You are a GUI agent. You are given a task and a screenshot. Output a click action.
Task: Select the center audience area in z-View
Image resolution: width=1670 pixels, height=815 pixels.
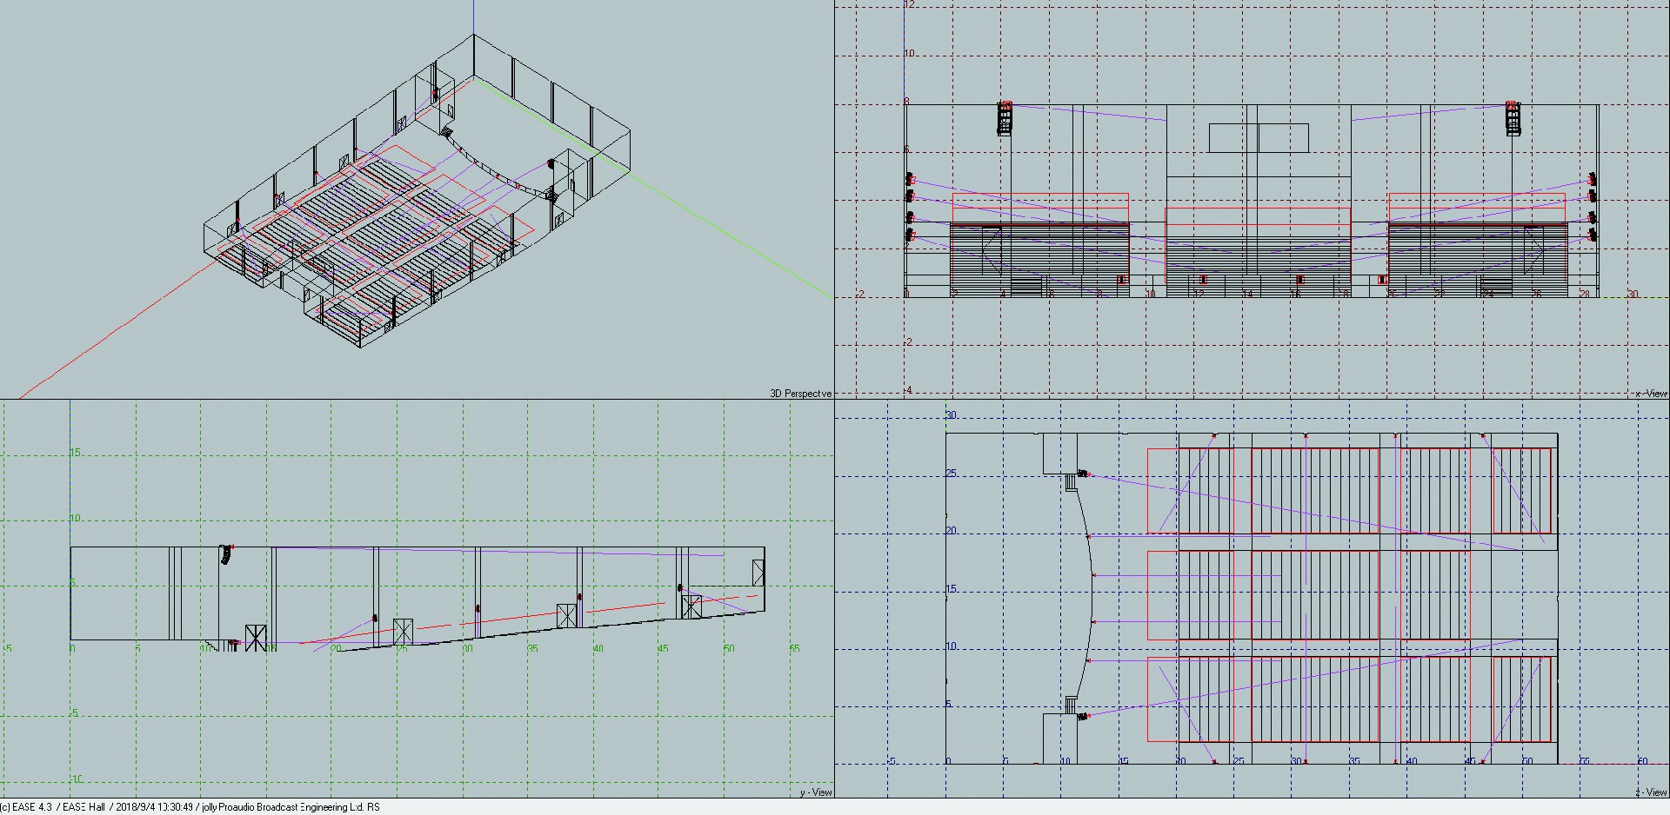point(1315,595)
